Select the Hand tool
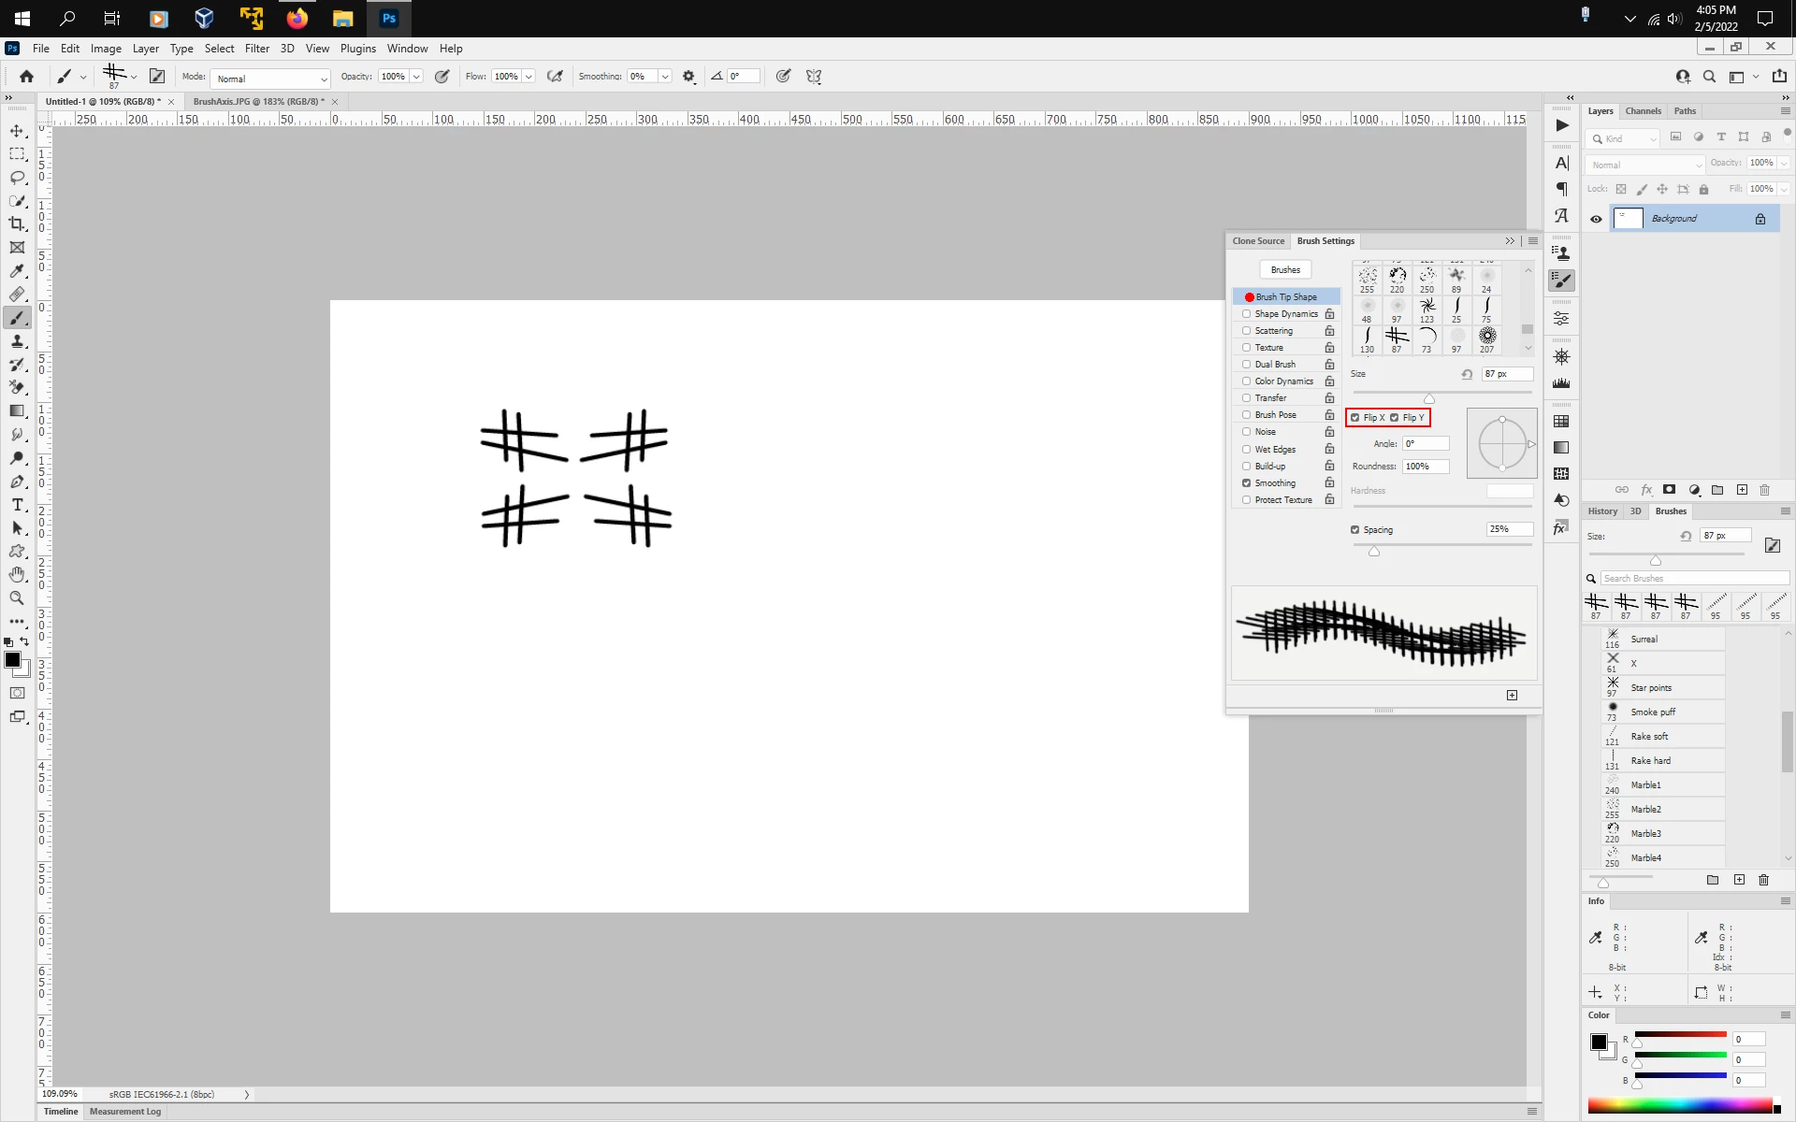Image resolution: width=1796 pixels, height=1122 pixels. coord(17,574)
